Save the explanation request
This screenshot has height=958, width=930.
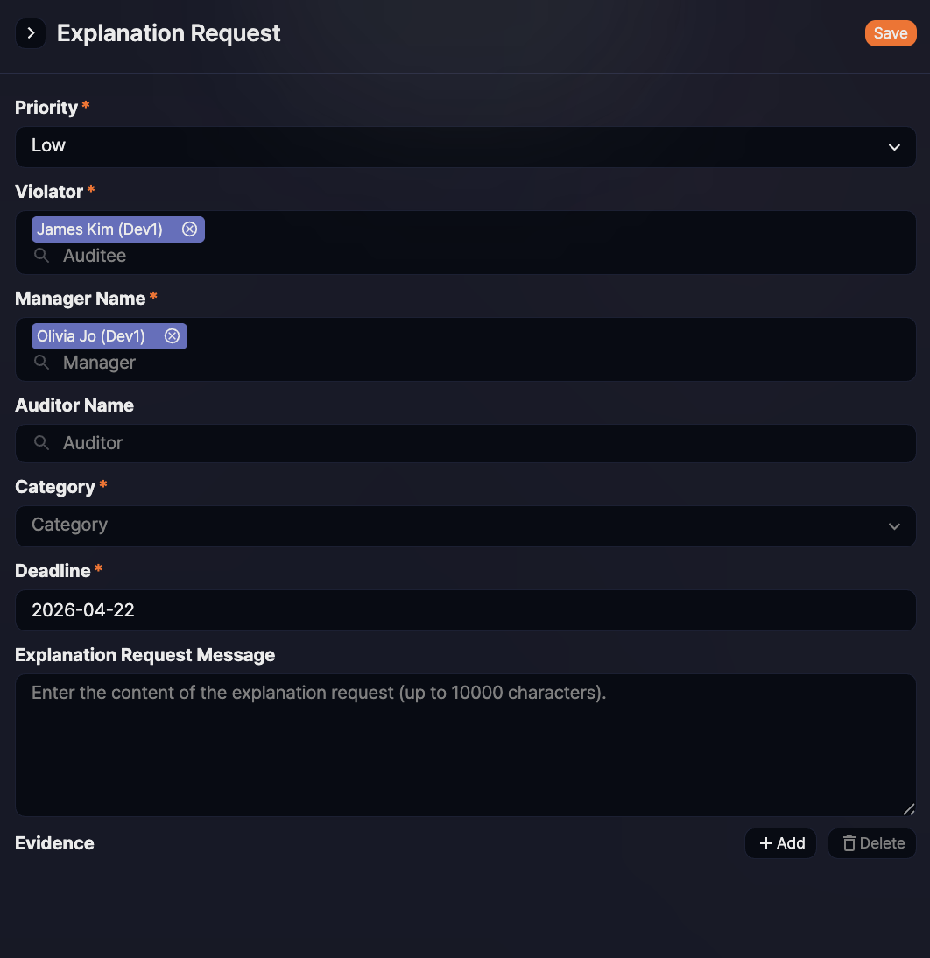pyautogui.click(x=890, y=33)
